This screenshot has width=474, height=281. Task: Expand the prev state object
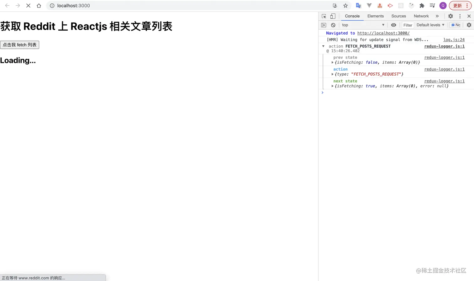click(x=332, y=63)
